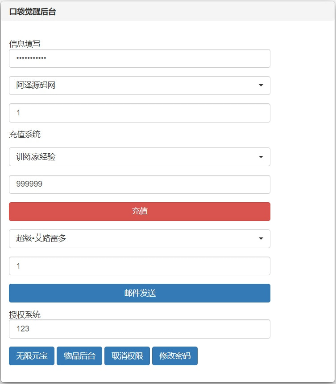Open 物品后台 page button
Viewport: 336px width, 384px height.
(79, 356)
